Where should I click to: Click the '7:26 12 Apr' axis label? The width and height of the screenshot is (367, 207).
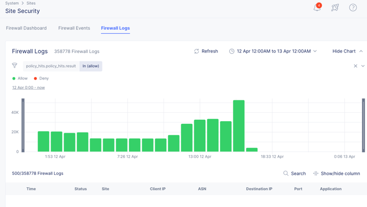click(x=128, y=157)
